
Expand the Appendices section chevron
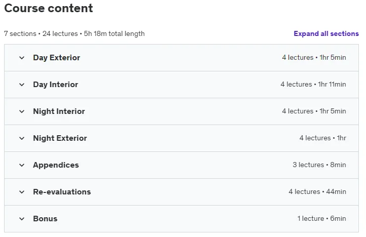click(22, 165)
